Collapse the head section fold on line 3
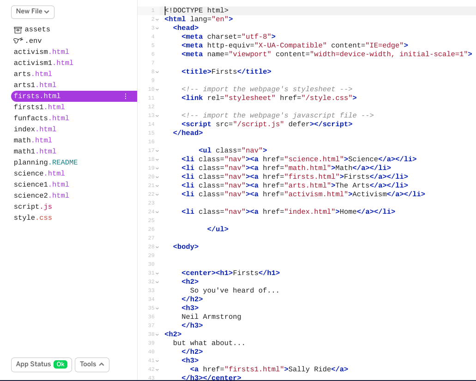Image resolution: width=476 pixels, height=381 pixels. coord(157,28)
